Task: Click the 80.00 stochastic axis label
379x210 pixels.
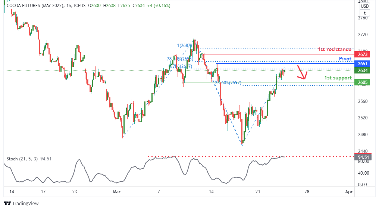Action: [x=363, y=162]
